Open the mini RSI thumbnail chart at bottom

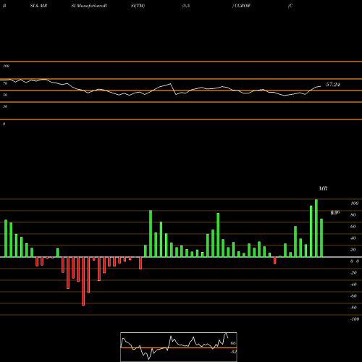pyautogui.click(x=179, y=347)
